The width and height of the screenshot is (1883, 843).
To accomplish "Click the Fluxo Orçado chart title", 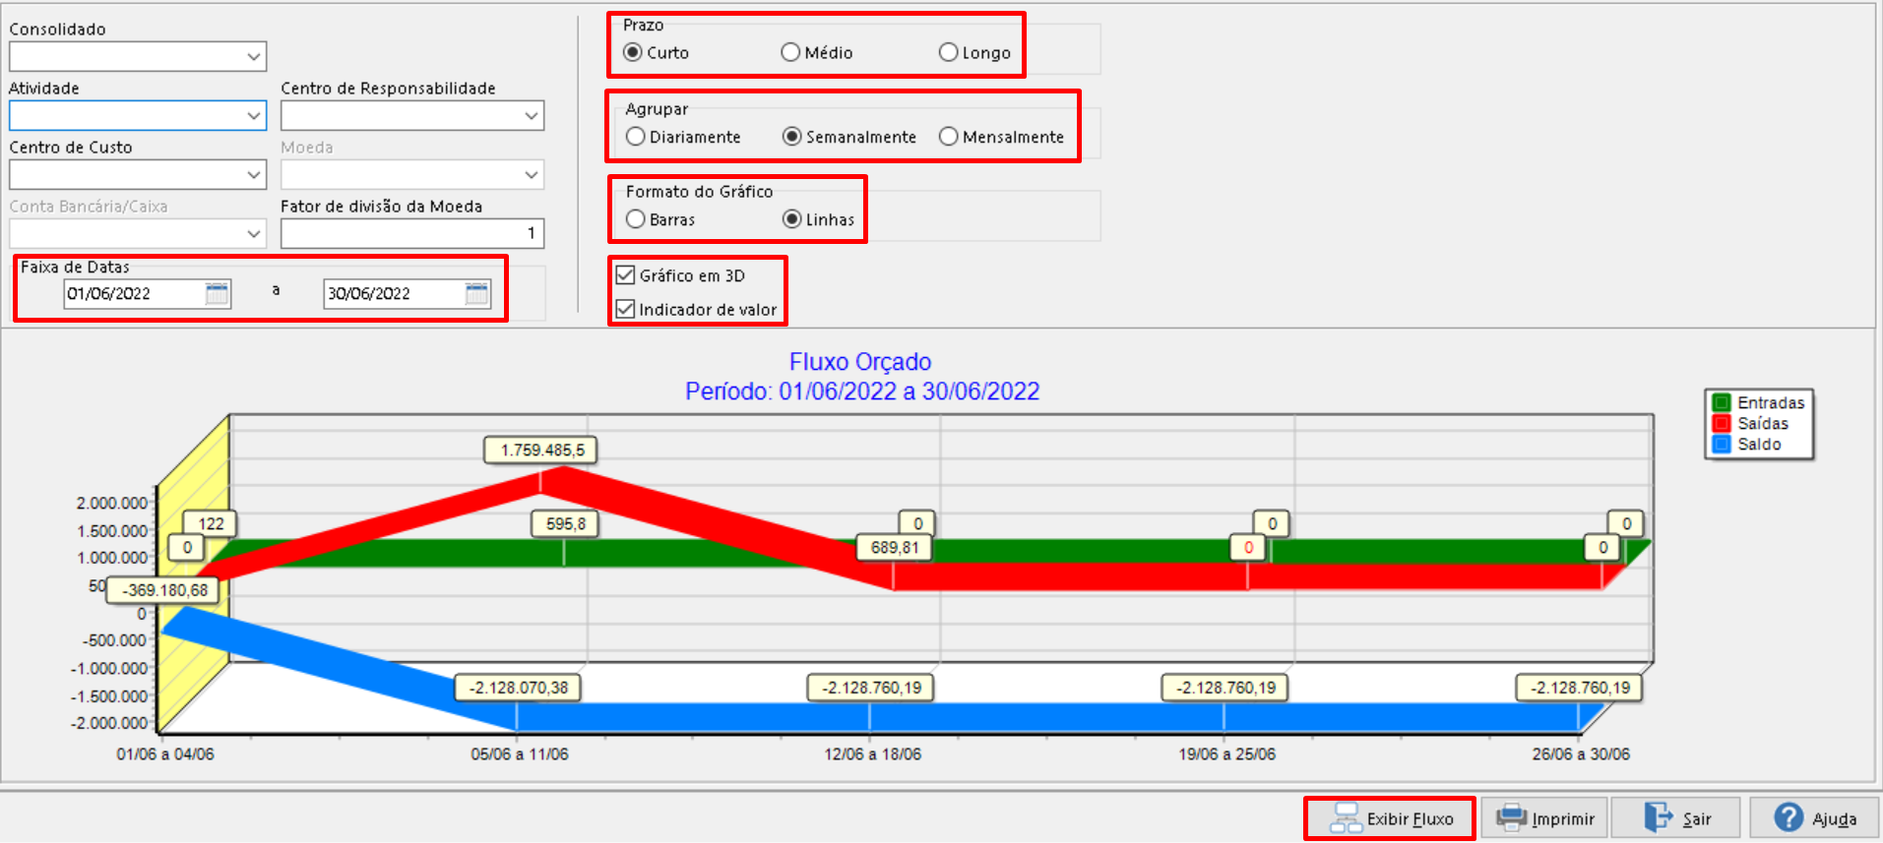I will (860, 362).
